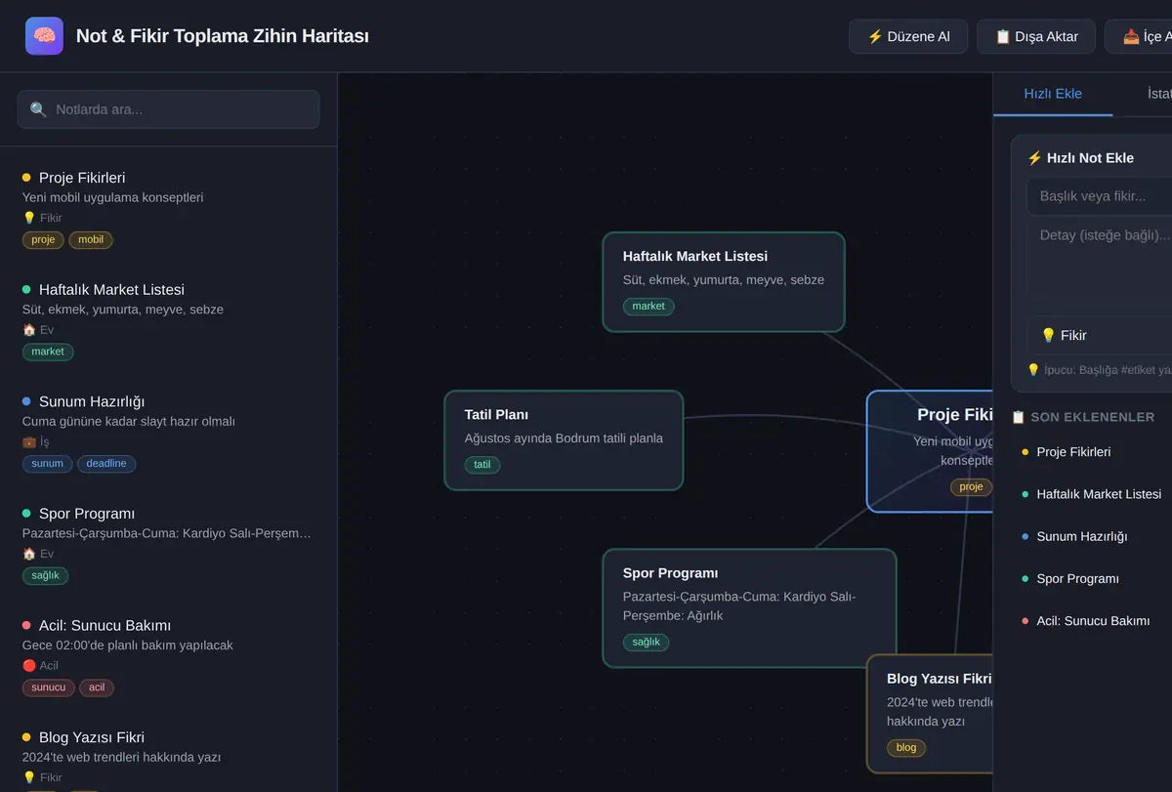The height and width of the screenshot is (792, 1172).
Task: Click the Düzene Al button
Action: point(908,36)
